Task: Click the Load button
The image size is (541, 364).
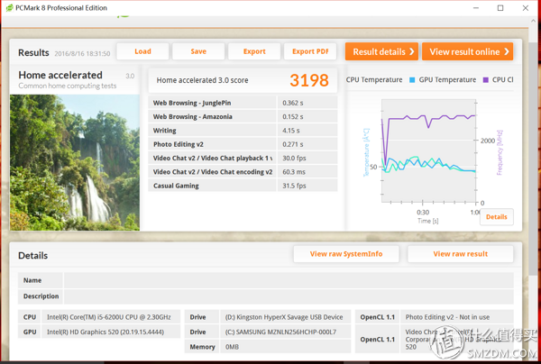Action: tap(142, 51)
